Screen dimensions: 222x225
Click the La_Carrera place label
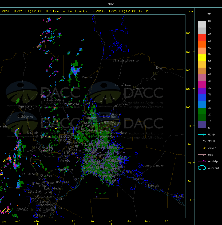click(x=30, y=174)
